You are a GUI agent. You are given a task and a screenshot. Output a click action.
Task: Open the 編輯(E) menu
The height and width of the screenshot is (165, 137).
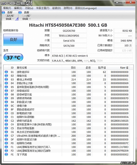(18, 8)
